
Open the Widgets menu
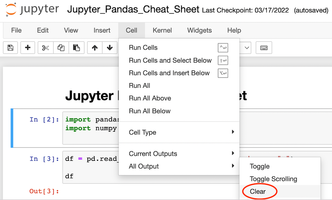199,30
